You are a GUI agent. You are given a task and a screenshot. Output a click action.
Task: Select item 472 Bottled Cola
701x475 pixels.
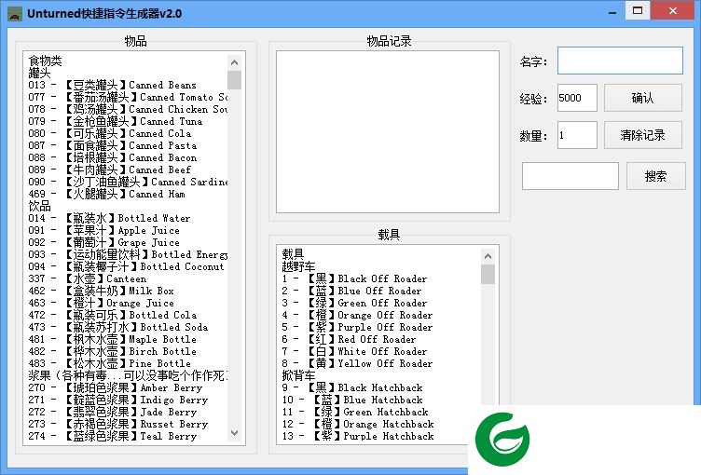tap(112, 315)
